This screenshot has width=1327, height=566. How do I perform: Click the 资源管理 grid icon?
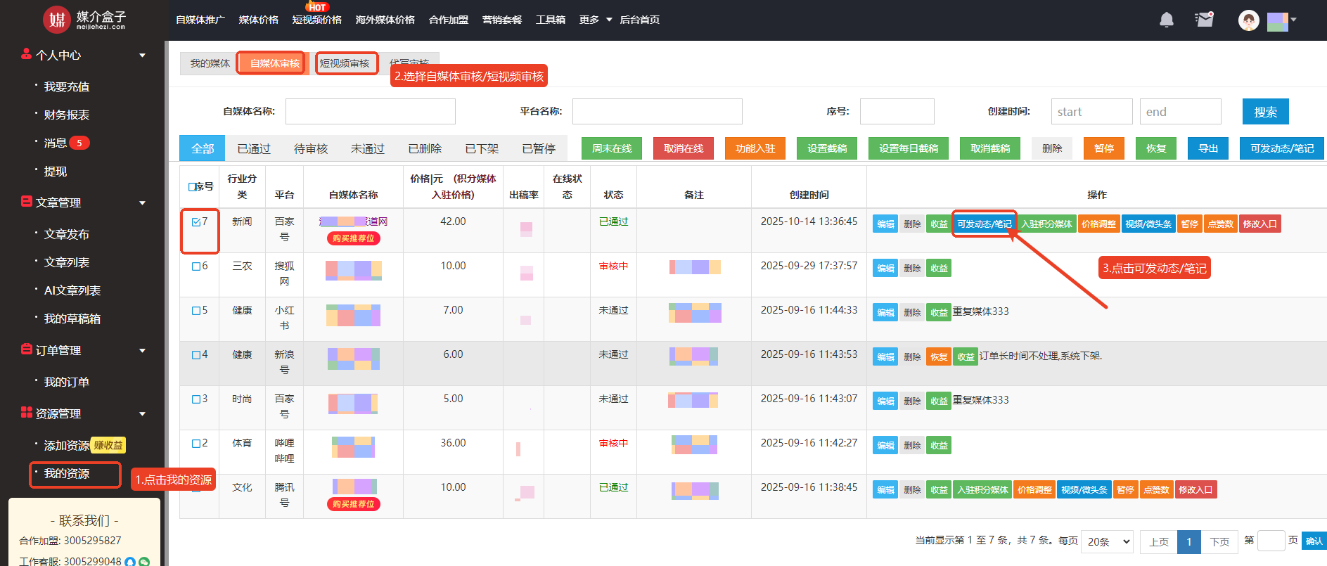click(x=26, y=413)
